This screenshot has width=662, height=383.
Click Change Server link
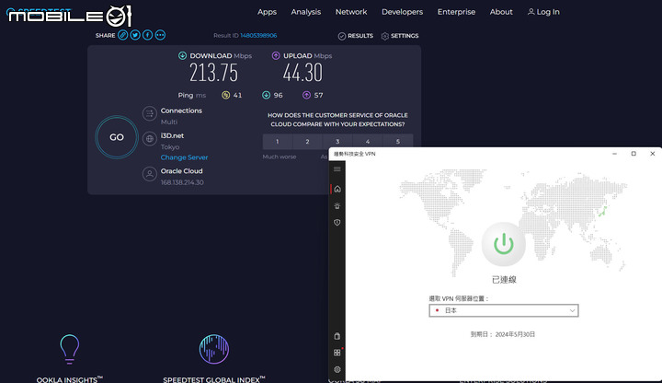(x=184, y=157)
